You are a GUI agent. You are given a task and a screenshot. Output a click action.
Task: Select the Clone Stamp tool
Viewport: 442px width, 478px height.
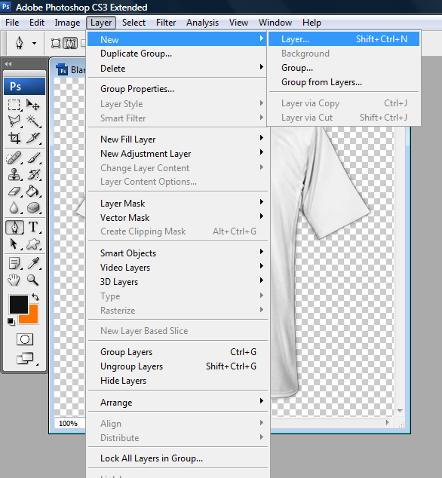pyautogui.click(x=14, y=174)
